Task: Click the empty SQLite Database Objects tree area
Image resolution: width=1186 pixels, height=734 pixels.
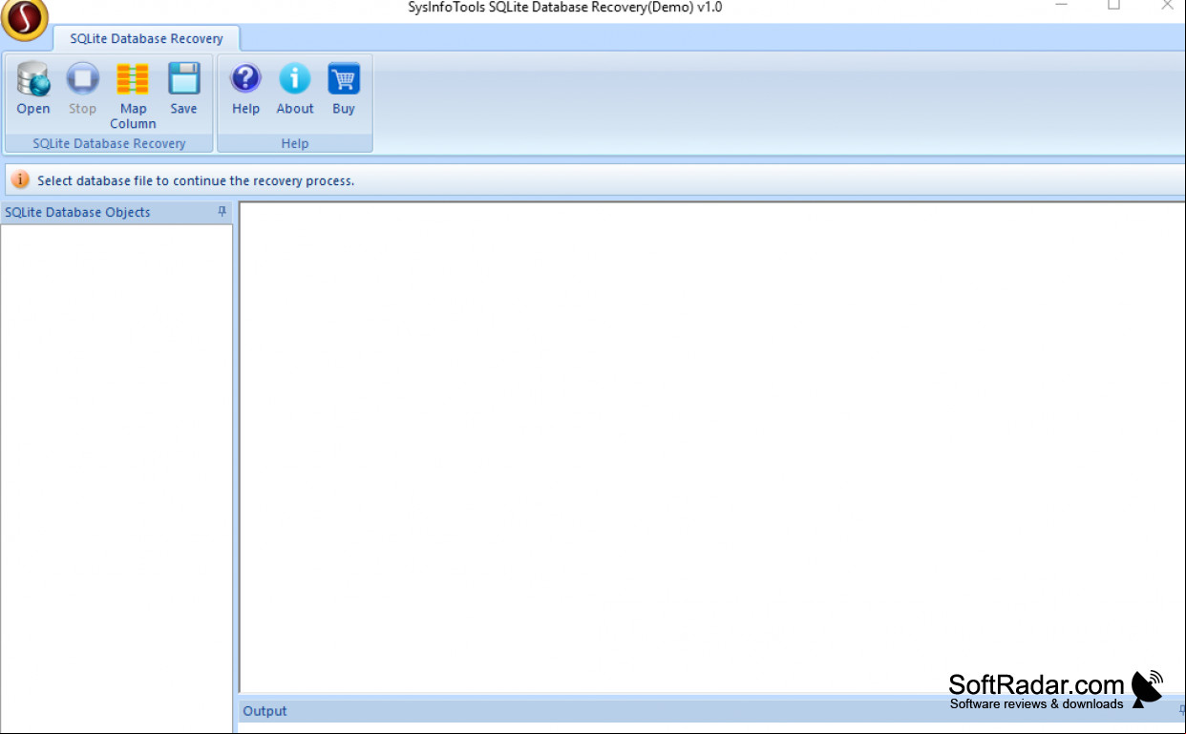Action: pyautogui.click(x=116, y=478)
